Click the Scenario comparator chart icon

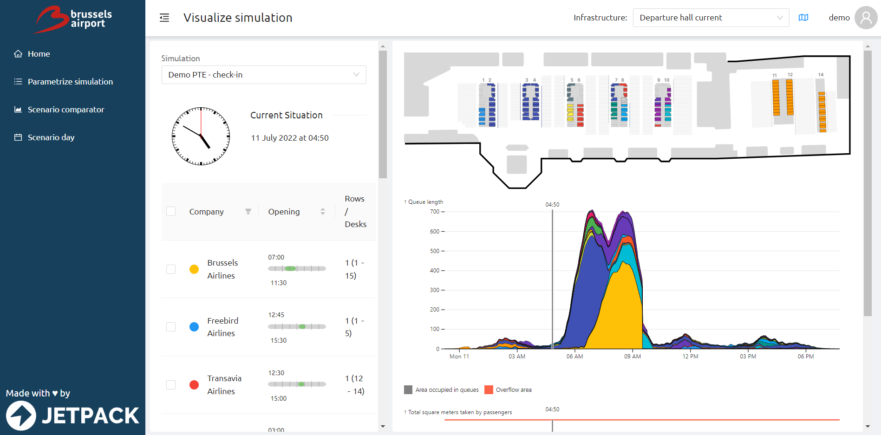18,110
